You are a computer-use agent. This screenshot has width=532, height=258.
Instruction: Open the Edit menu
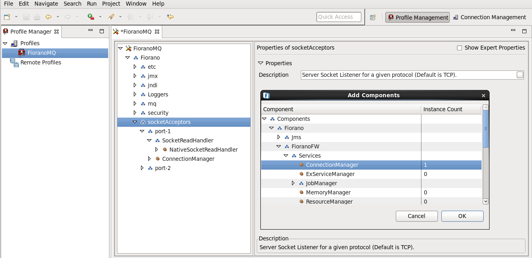[24, 4]
